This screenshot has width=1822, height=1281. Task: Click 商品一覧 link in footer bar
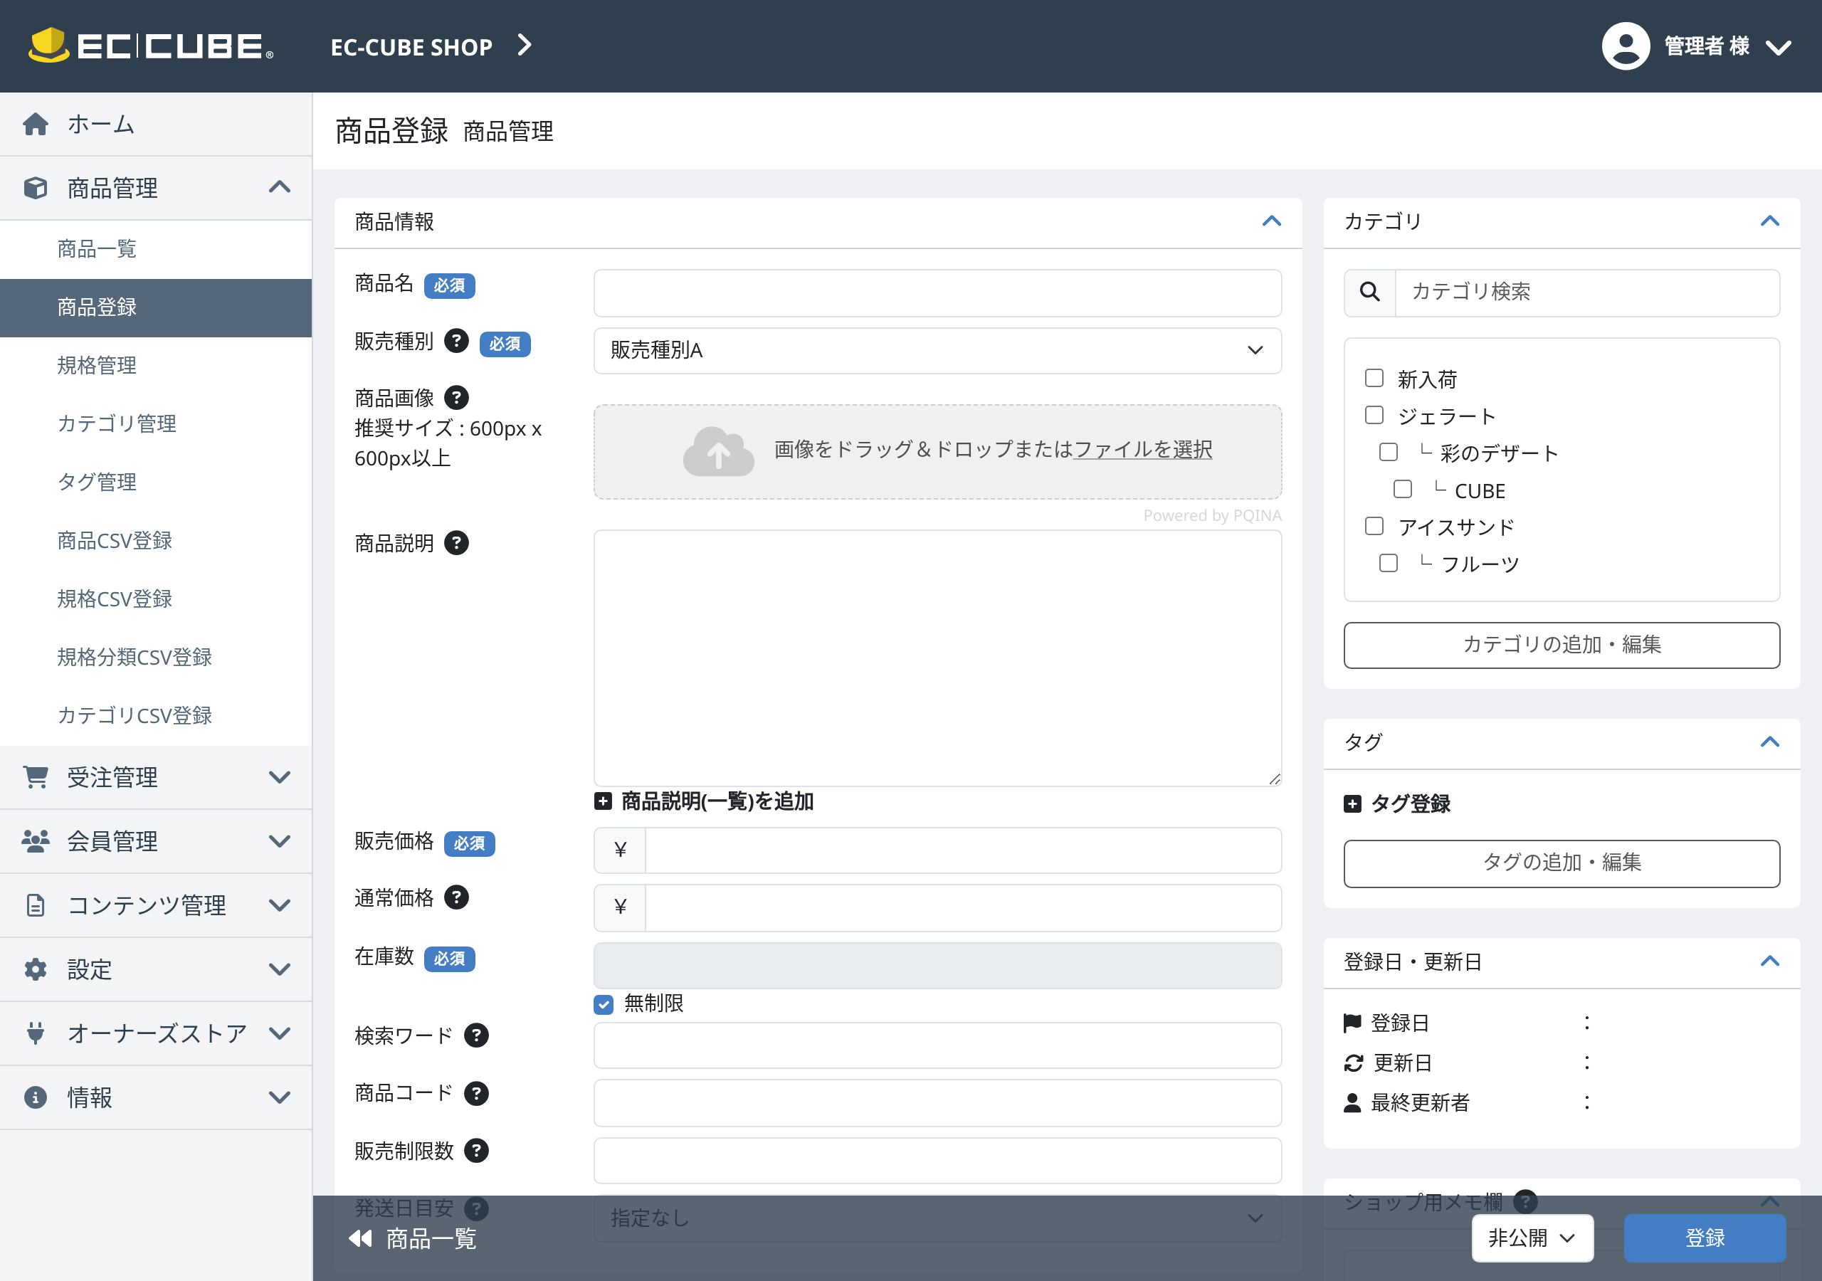[x=430, y=1239]
